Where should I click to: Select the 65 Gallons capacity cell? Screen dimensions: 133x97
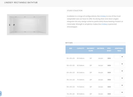click(81, 72)
